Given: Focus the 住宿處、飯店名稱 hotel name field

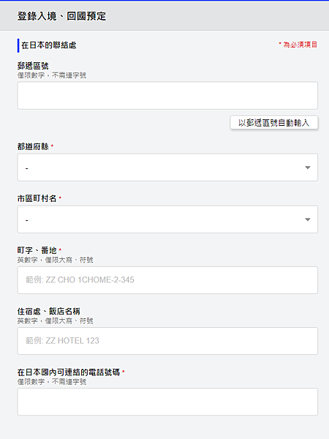Looking at the screenshot, I should point(167,341).
